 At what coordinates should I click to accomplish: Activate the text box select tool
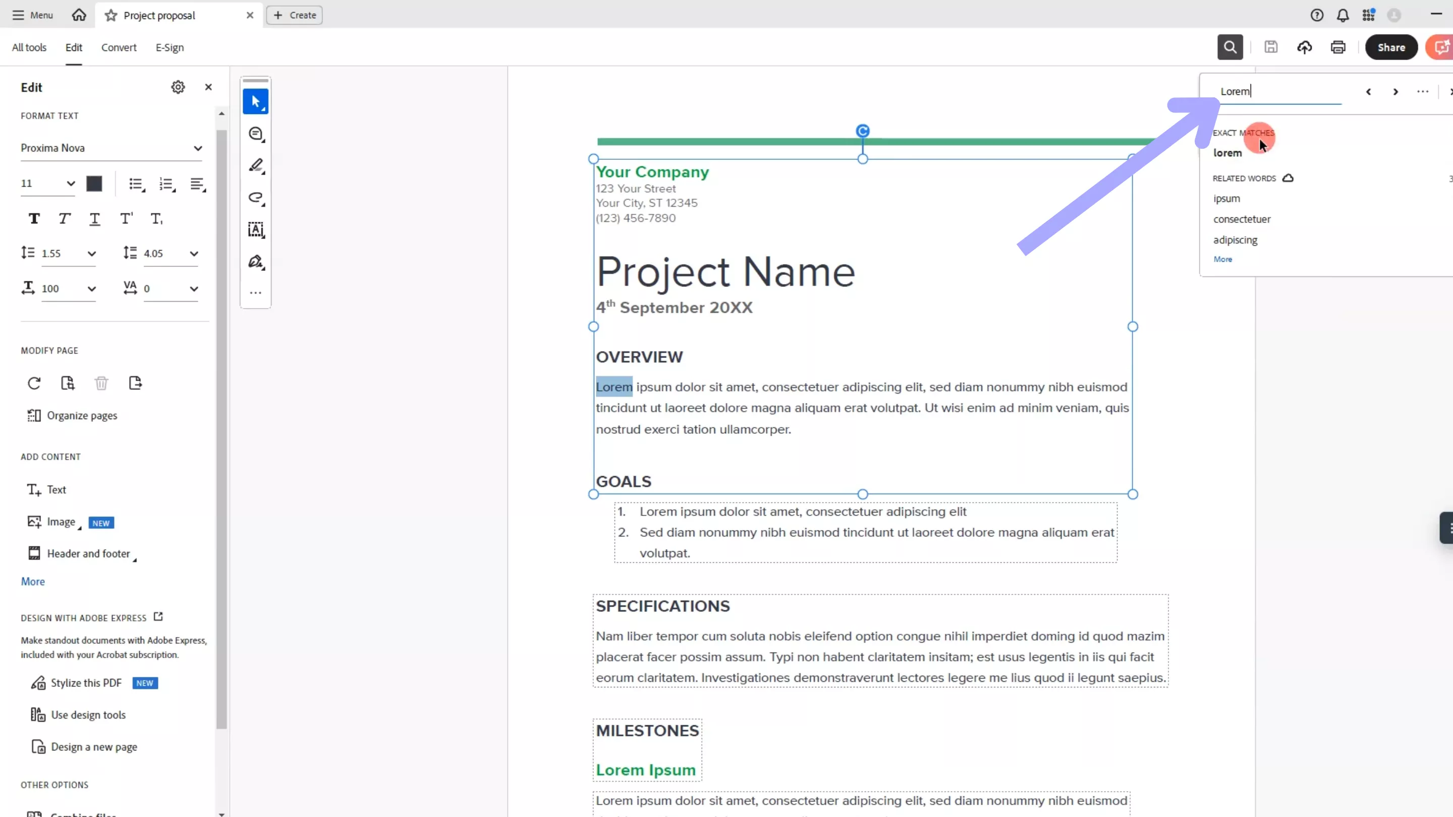point(255,229)
